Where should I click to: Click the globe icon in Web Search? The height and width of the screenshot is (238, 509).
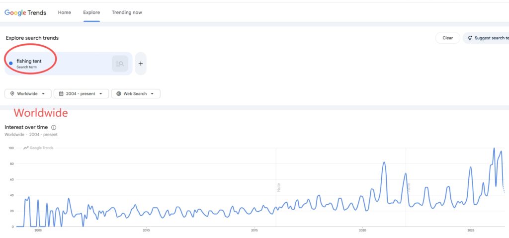tap(118, 93)
